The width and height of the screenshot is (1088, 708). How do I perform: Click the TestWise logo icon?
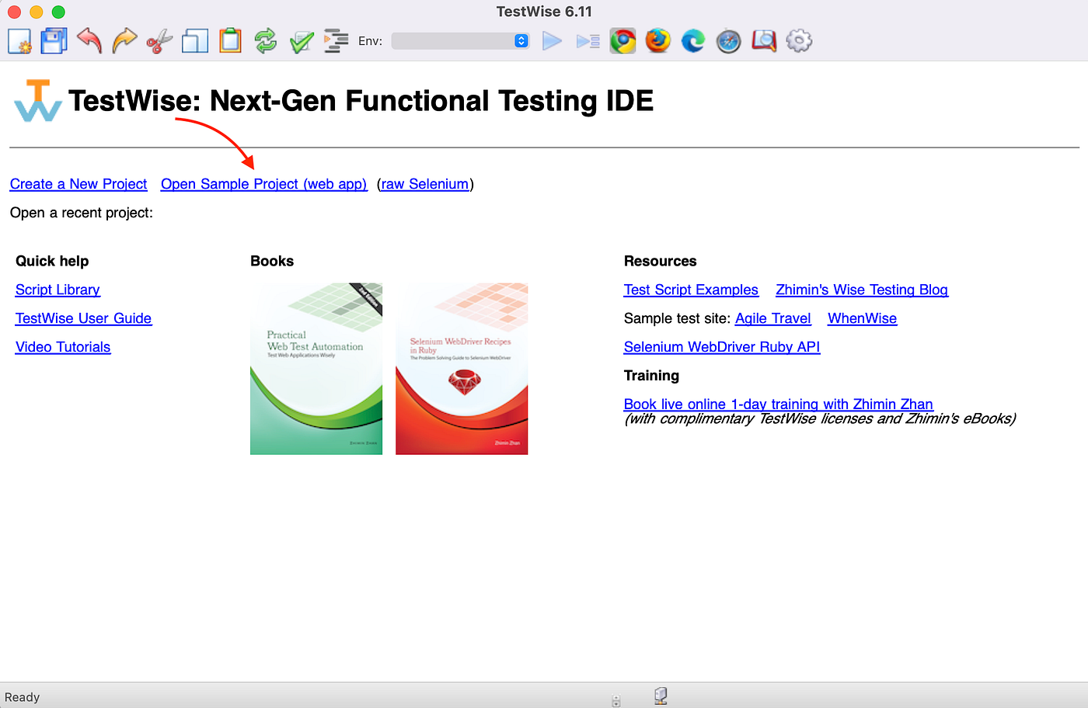point(37,101)
